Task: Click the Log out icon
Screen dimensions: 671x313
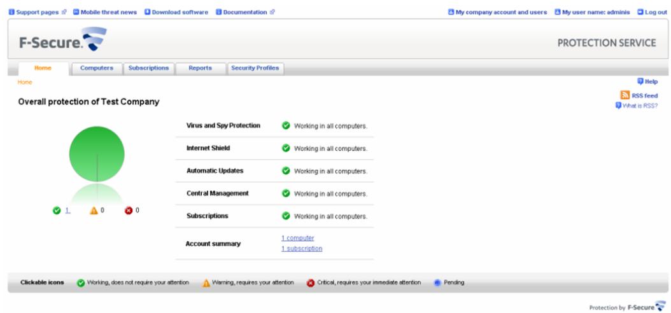Action: [x=640, y=12]
